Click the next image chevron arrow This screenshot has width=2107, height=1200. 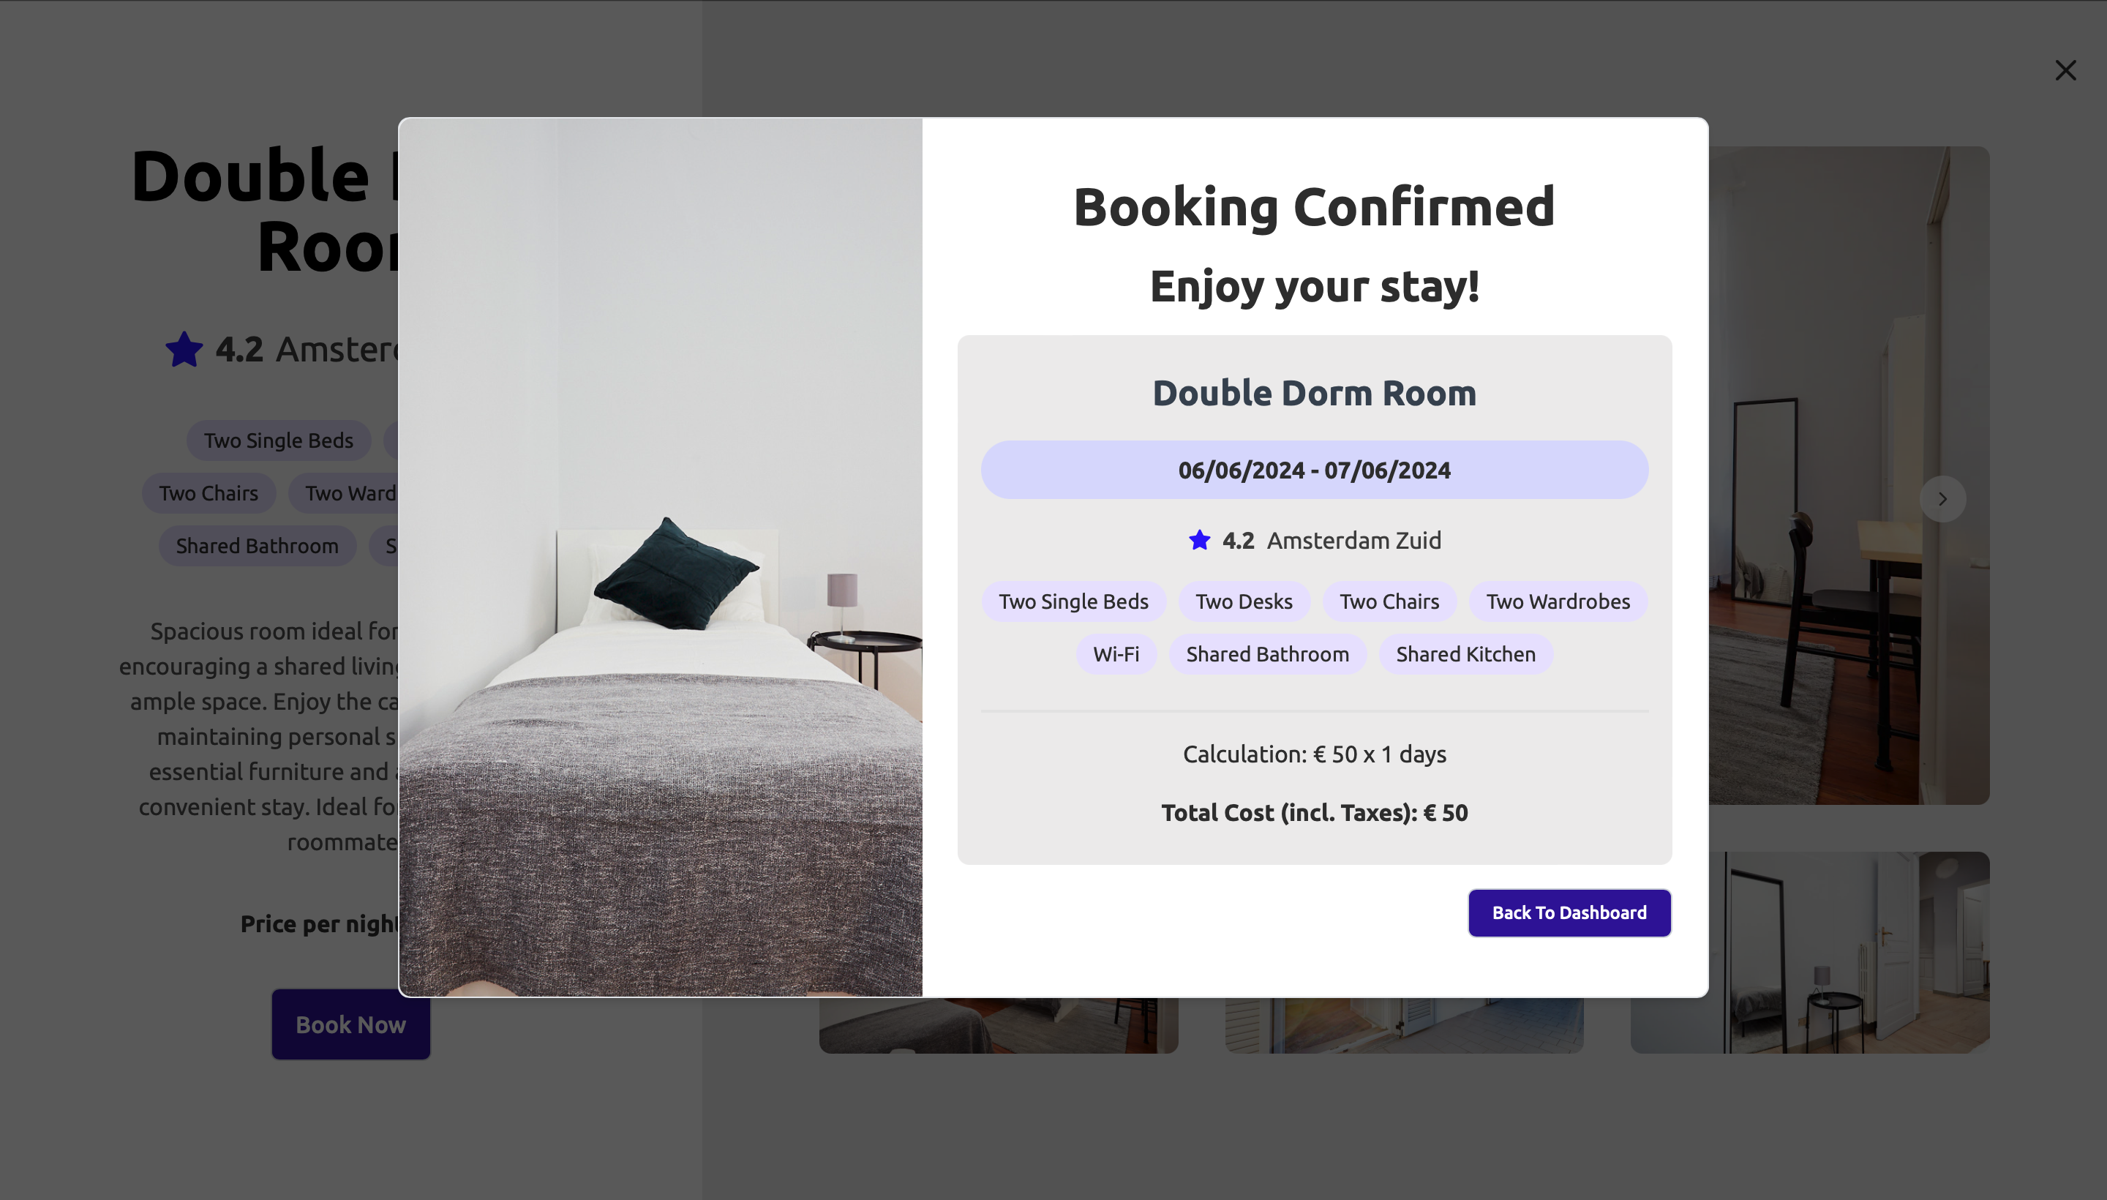[x=1942, y=498]
